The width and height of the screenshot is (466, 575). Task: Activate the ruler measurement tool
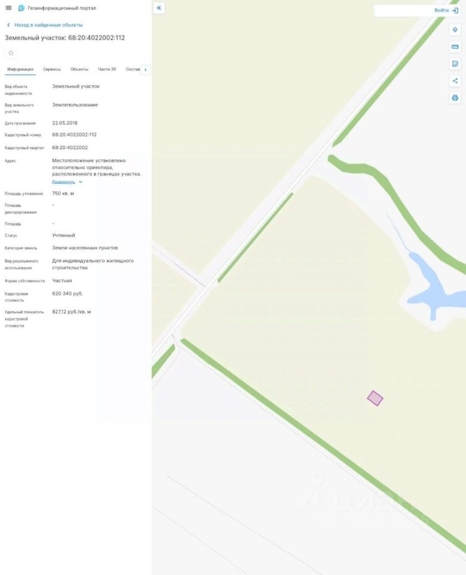[x=455, y=47]
